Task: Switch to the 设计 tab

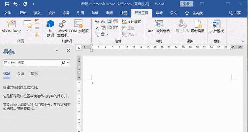Action: (52, 13)
